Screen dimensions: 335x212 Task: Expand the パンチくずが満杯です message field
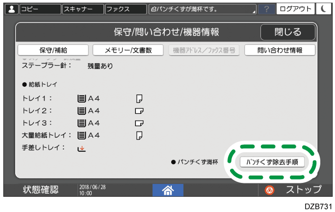[x=203, y=9]
